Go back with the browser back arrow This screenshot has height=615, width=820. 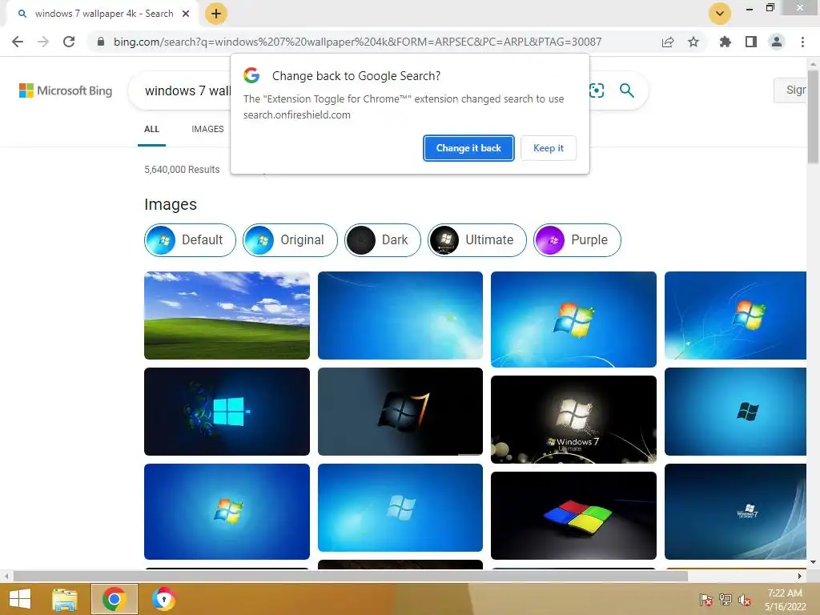click(18, 42)
